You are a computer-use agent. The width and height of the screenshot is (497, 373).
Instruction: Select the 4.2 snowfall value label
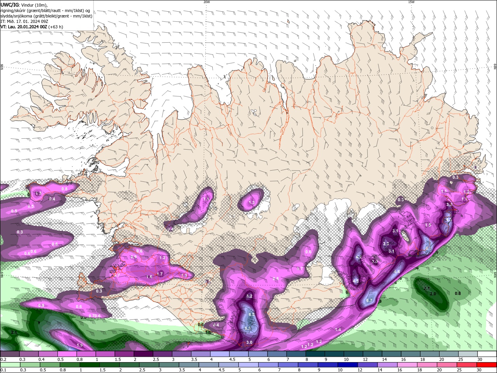[x=359, y=257]
